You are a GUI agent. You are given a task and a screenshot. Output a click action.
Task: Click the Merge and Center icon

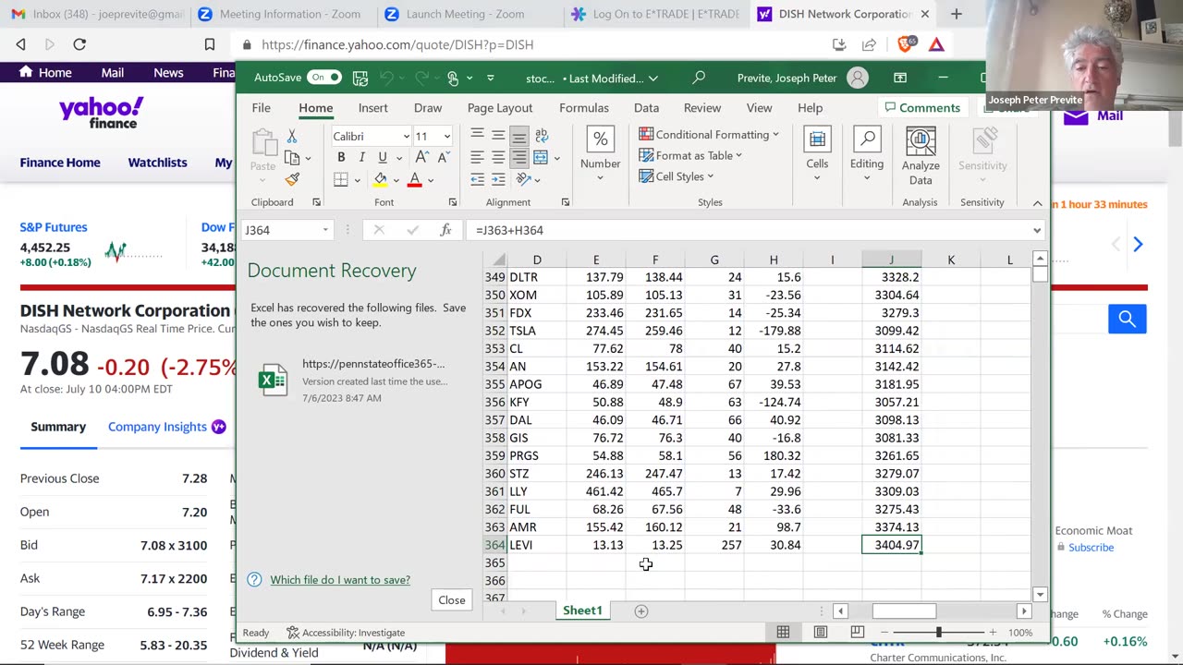tap(542, 158)
